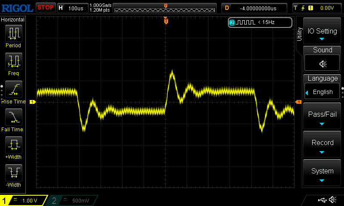Open the Record menu
344x206 pixels.
point(322,144)
